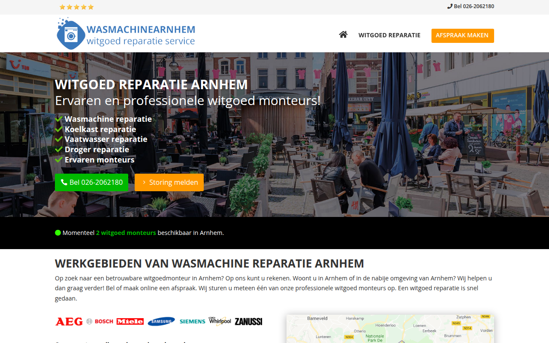Click the 'Witgoed Reparatie Arnhem' hero heading
Viewport: 549px width, 343px height.
[151, 84]
